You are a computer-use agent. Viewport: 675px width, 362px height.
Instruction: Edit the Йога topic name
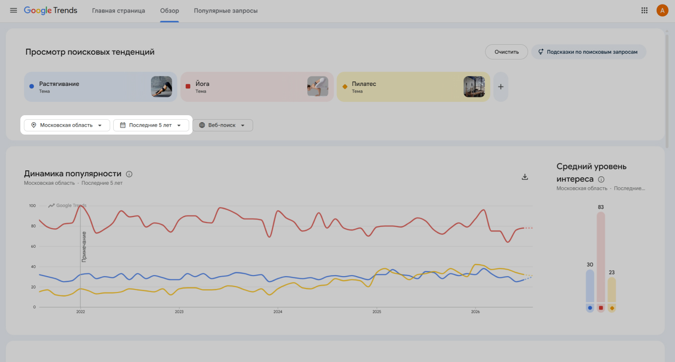tap(202, 84)
